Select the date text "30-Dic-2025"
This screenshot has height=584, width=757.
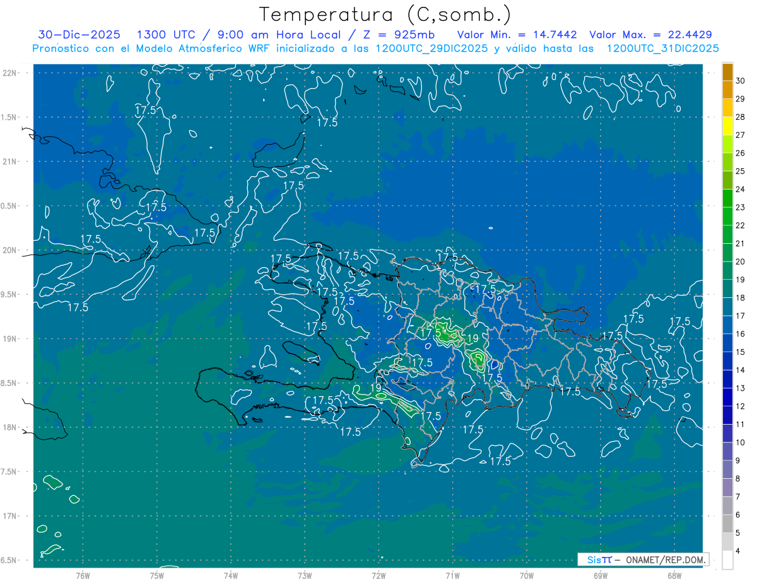[79, 35]
